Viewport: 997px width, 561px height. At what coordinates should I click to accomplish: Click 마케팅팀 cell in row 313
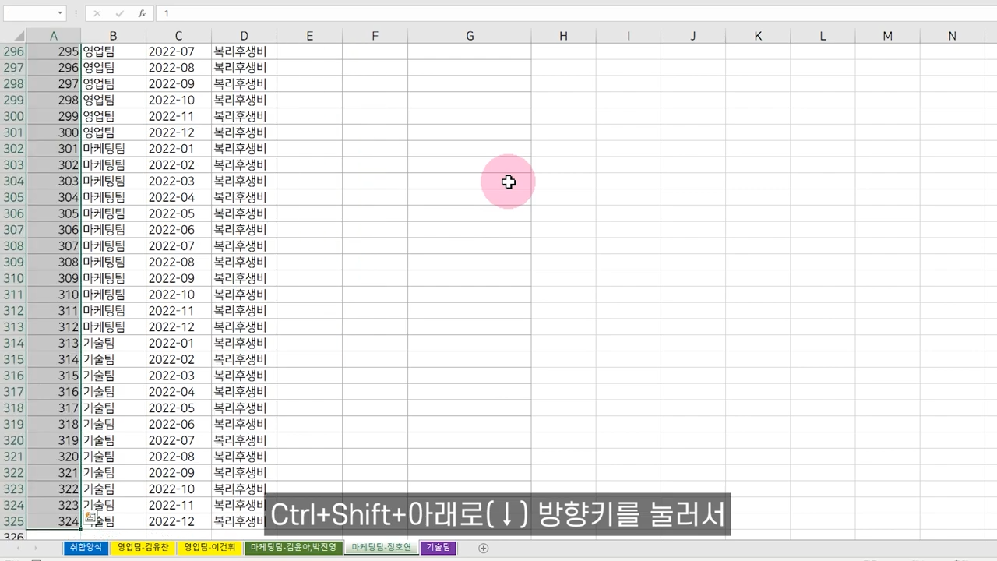[113, 327]
